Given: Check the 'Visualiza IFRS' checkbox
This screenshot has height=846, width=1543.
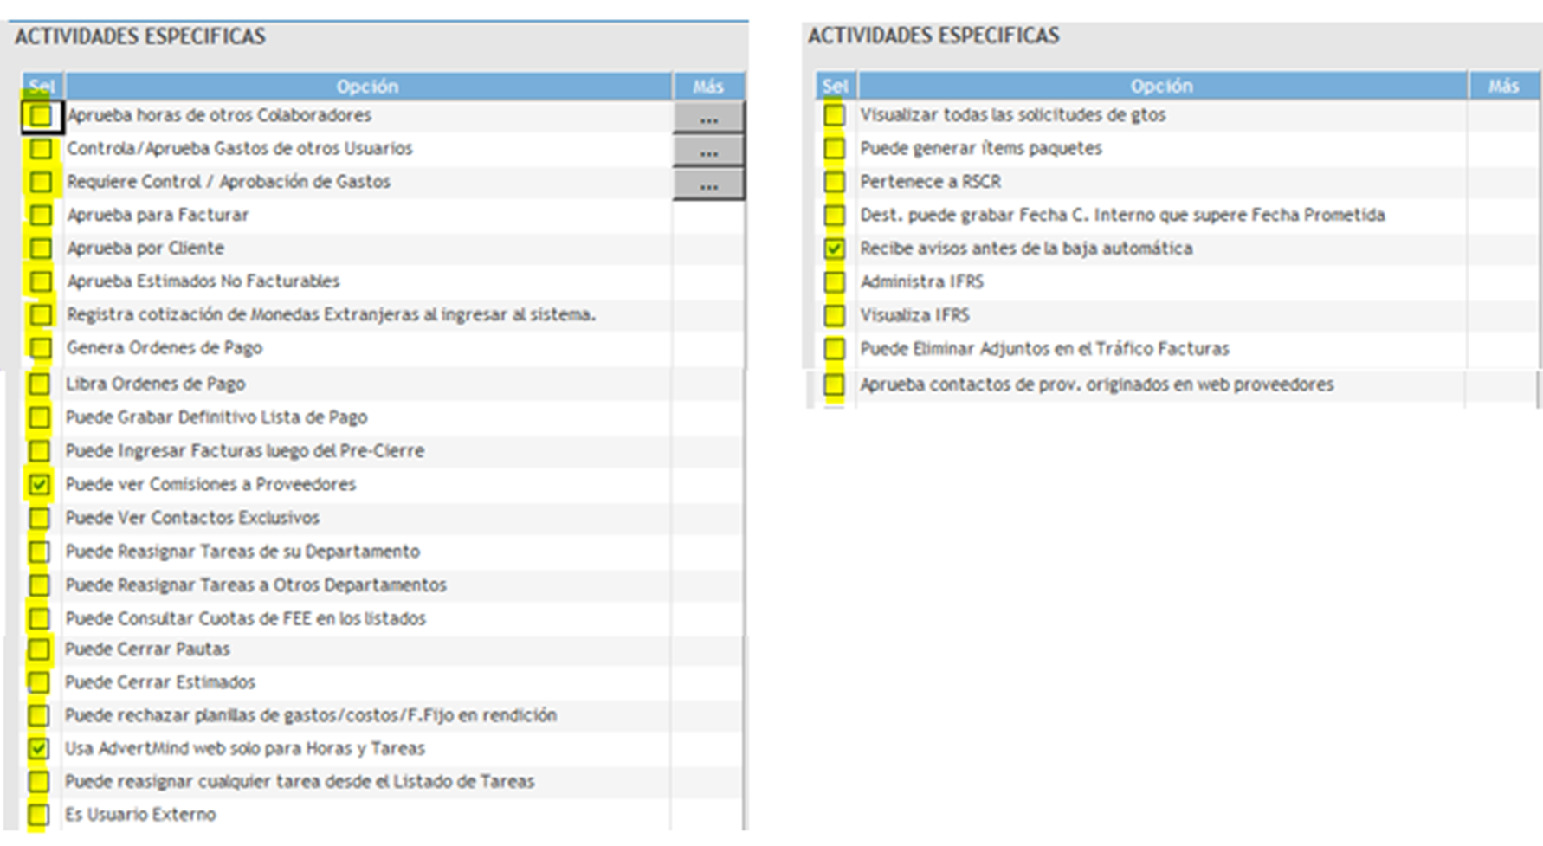Looking at the screenshot, I should pyautogui.click(x=834, y=315).
